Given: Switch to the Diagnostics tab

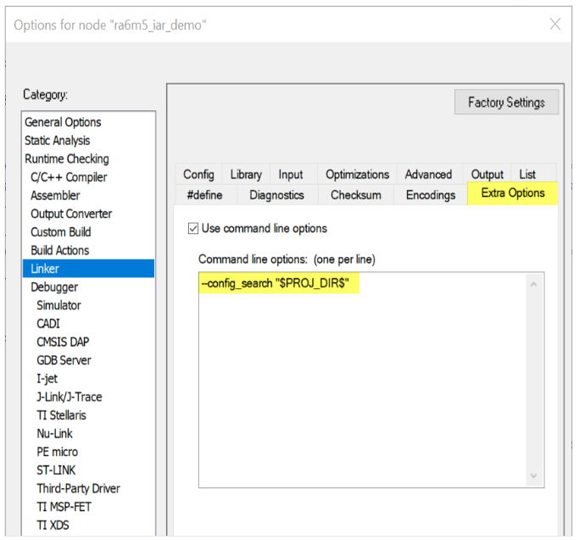Looking at the screenshot, I should [276, 195].
